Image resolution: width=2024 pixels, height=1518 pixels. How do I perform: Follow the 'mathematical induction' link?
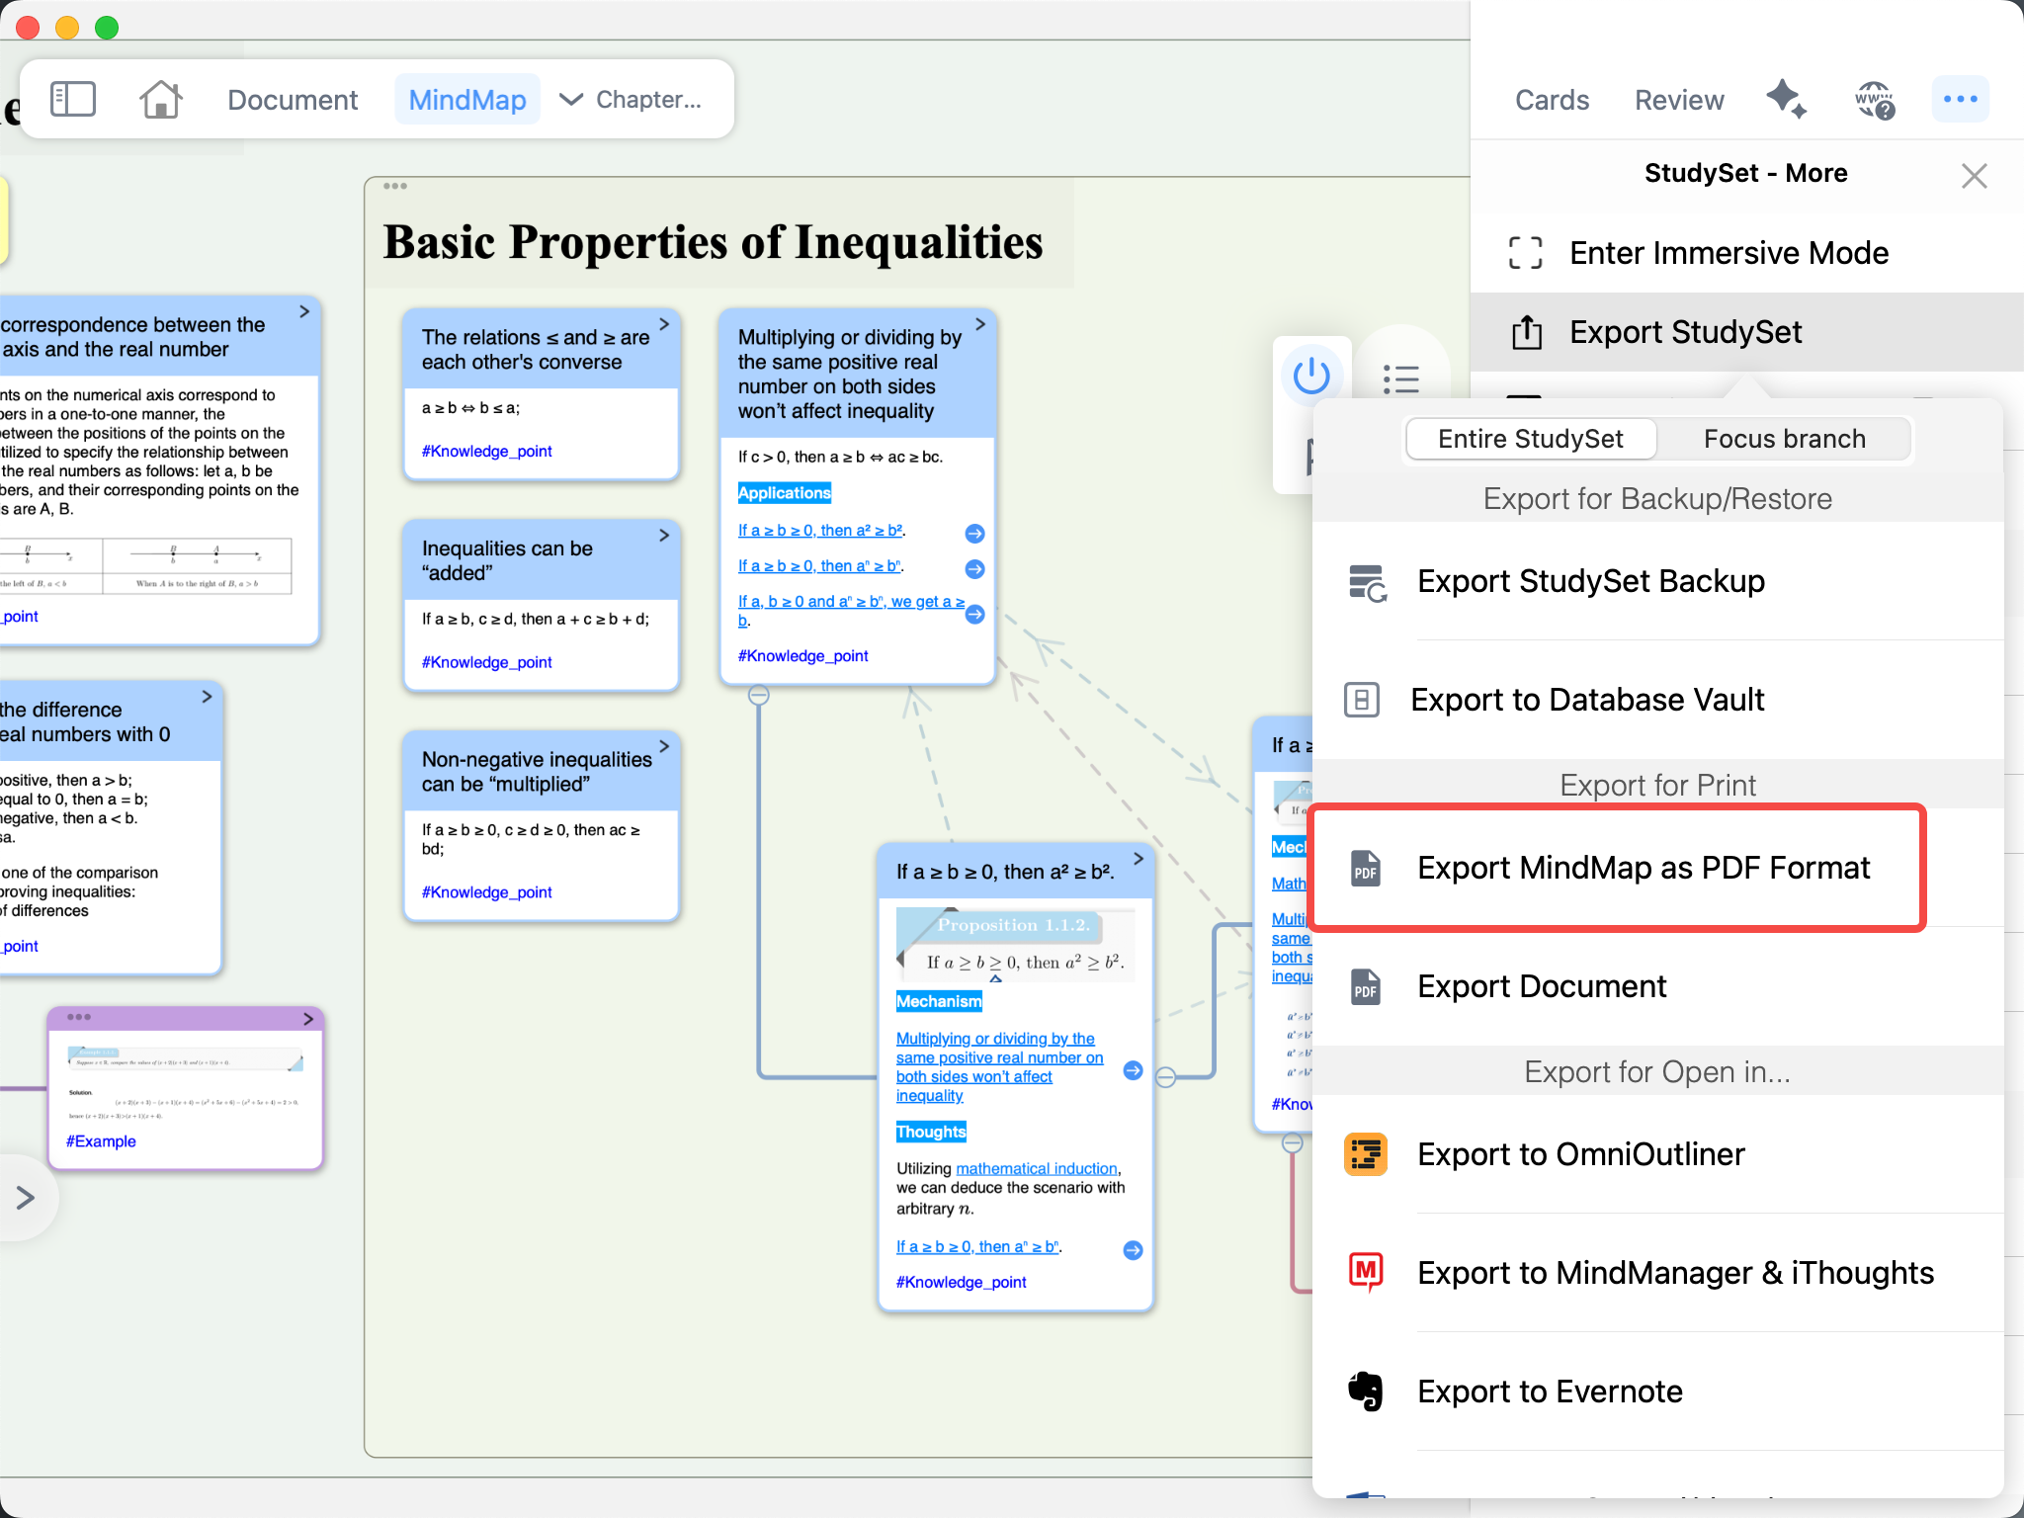pyautogui.click(x=1036, y=1168)
